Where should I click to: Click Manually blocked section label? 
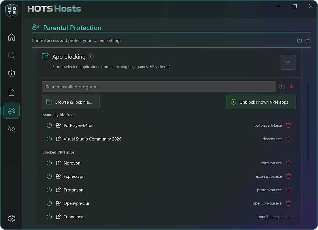58,115
